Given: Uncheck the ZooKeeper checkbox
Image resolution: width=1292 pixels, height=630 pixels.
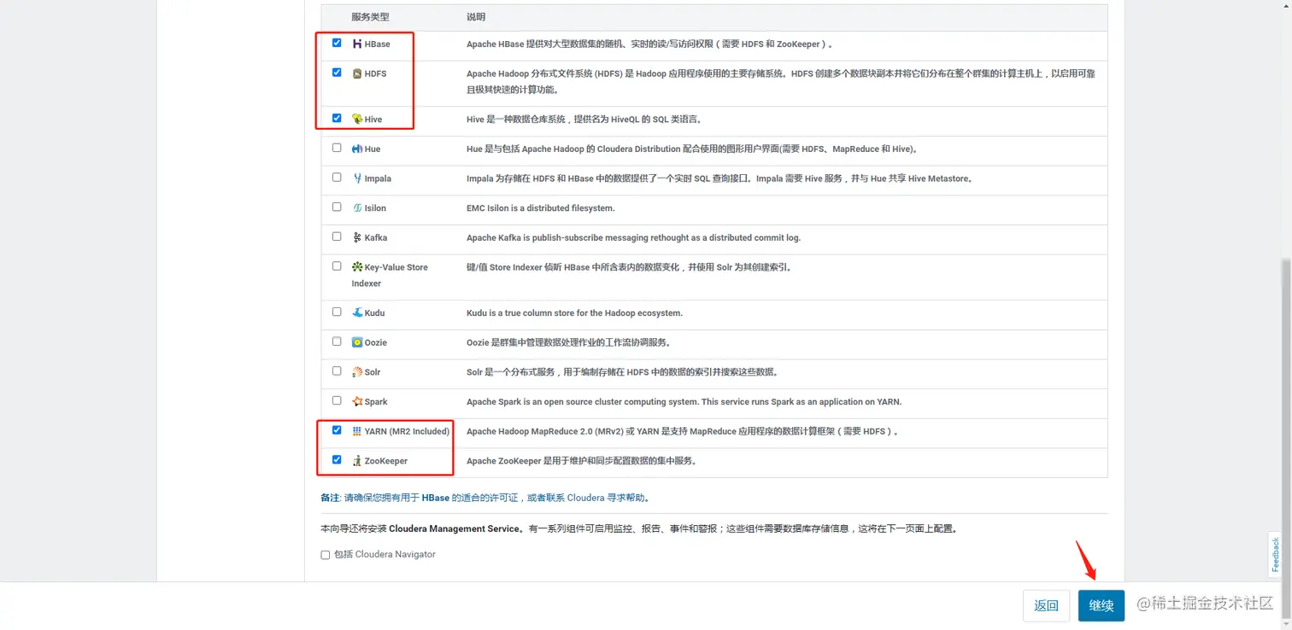Looking at the screenshot, I should coord(337,460).
